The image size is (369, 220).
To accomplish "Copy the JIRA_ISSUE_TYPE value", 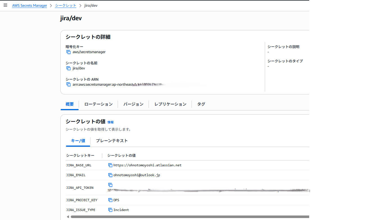I will (110, 210).
